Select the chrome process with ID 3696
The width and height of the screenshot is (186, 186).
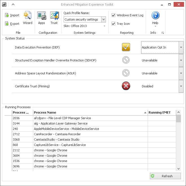(94, 166)
